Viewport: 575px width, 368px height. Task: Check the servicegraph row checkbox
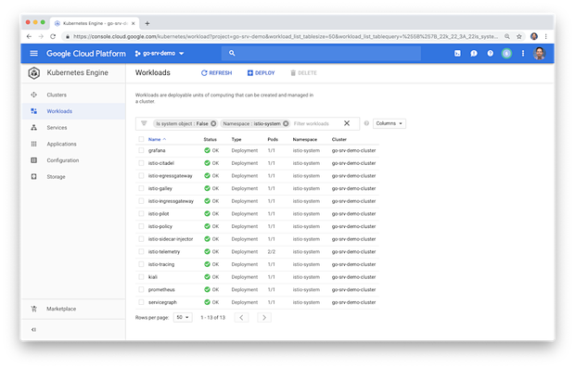pyautogui.click(x=141, y=302)
